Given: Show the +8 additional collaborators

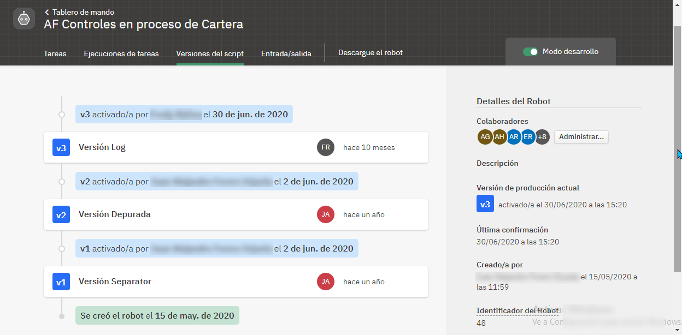Looking at the screenshot, I should (x=542, y=137).
